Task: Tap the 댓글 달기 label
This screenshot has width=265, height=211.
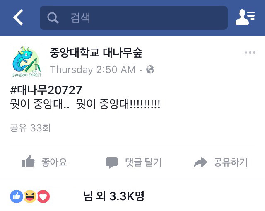Action: 144,162
